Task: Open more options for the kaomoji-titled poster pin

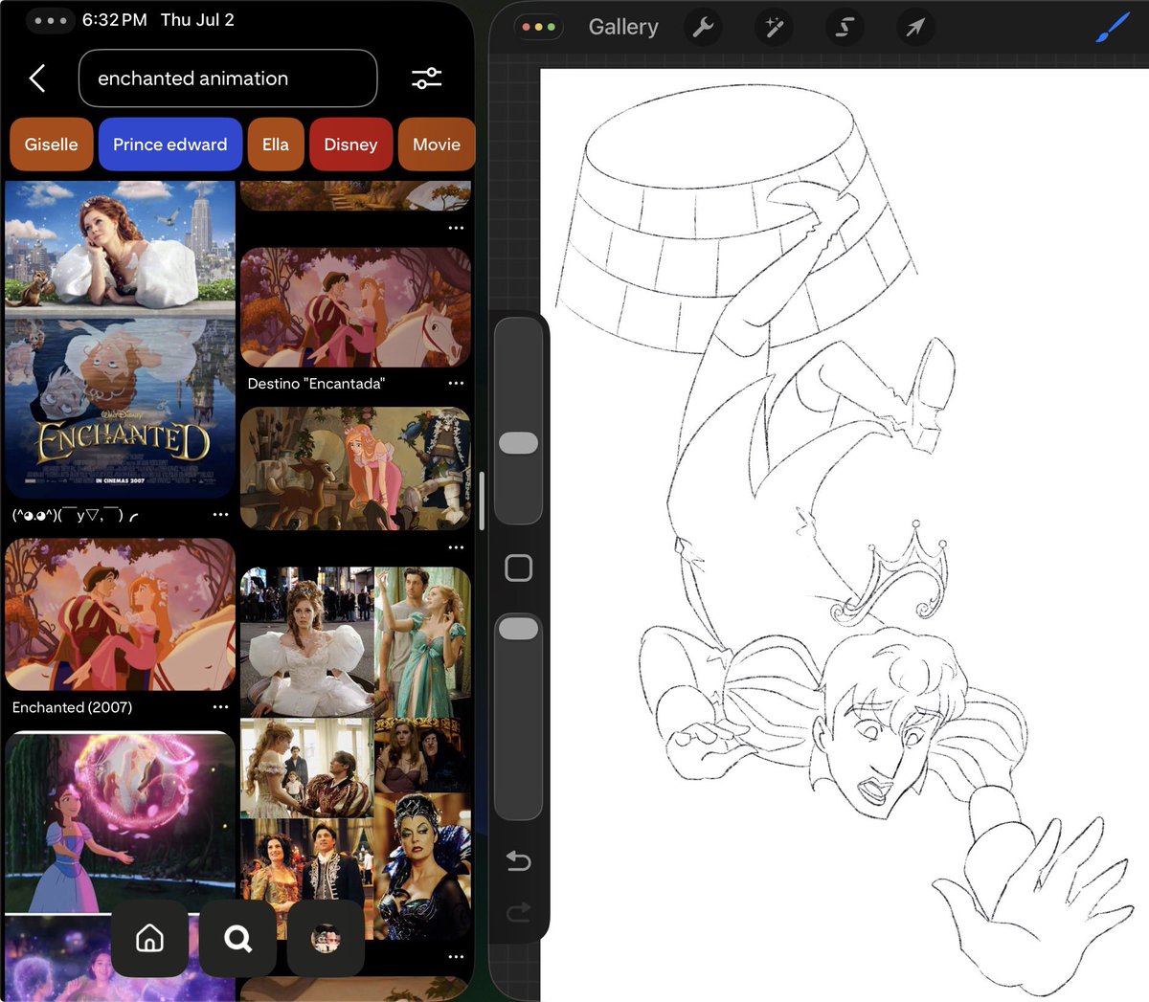Action: pyautogui.click(x=220, y=515)
